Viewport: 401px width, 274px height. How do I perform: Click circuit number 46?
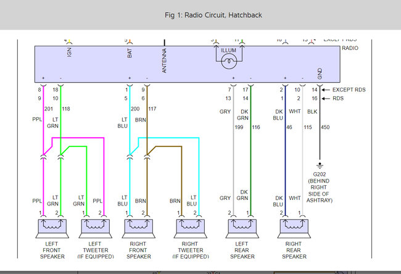(289, 127)
